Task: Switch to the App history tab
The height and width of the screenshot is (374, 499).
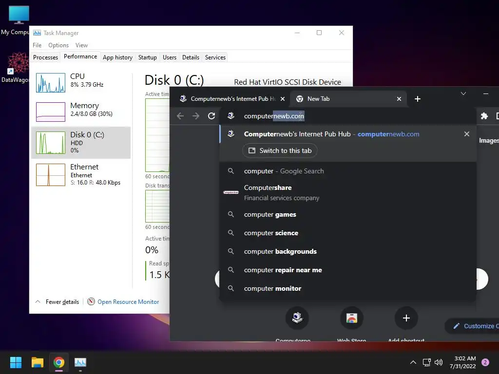Action: click(x=118, y=57)
